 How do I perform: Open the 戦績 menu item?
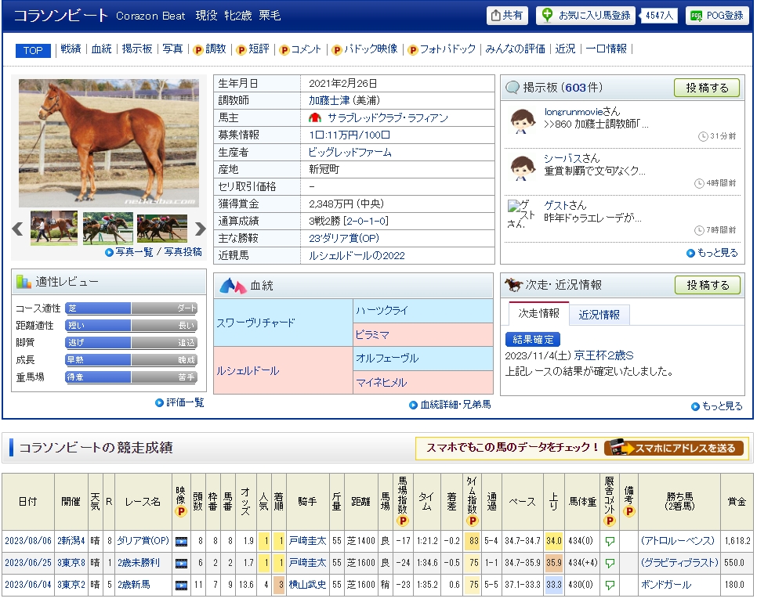[x=71, y=49]
